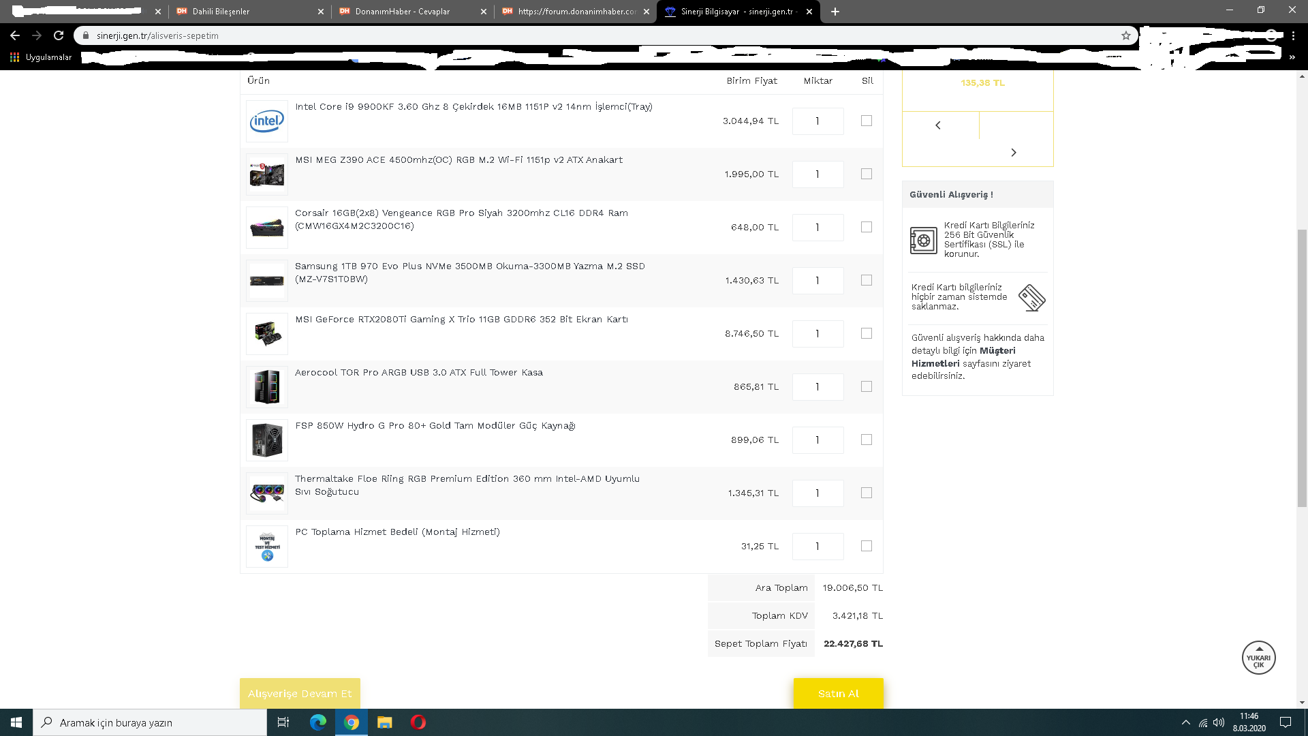The image size is (1308, 736).
Task: Open FSP 850W Hydro G Pro product link
Action: tap(435, 426)
